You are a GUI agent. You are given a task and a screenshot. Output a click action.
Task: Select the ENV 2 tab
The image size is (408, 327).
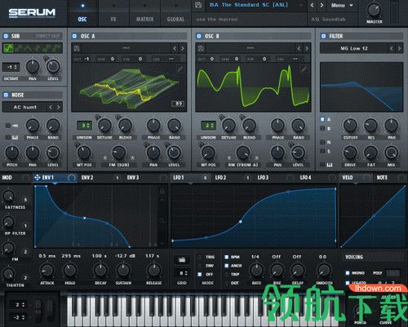87,178
